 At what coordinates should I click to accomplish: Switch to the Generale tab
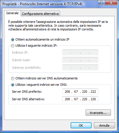pos(12,13)
